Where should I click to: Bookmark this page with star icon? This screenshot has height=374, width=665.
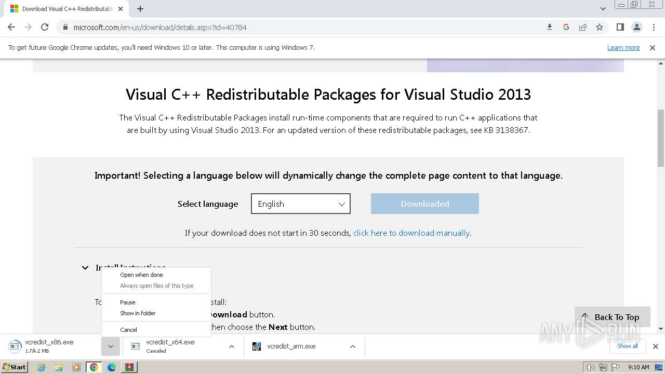(x=600, y=27)
